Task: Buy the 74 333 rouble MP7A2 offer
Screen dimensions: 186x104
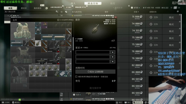Action: 172,31
